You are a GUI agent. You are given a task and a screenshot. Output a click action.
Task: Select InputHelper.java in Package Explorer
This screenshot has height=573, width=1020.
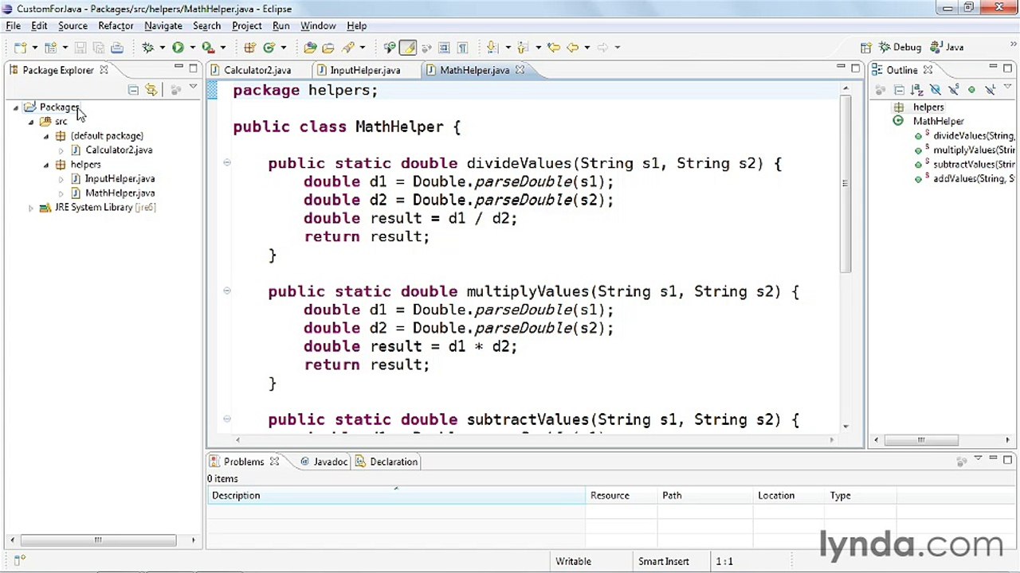point(120,179)
